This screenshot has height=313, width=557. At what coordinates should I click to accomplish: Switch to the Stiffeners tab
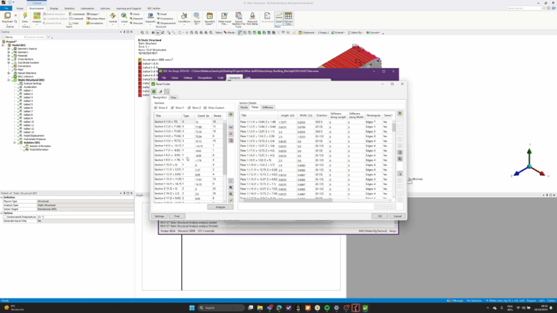click(267, 108)
